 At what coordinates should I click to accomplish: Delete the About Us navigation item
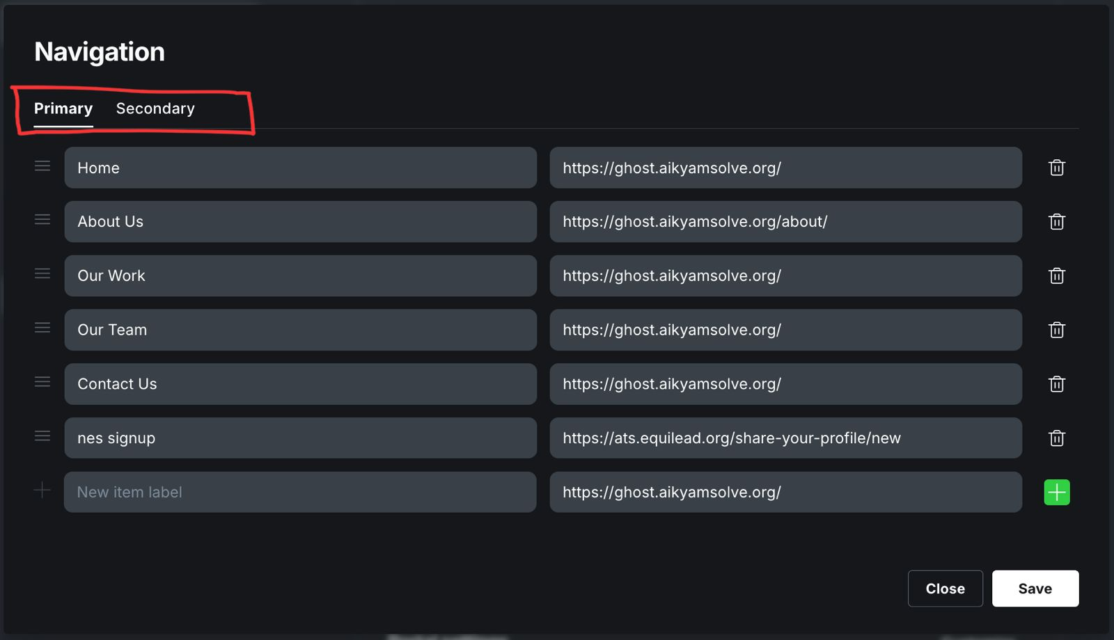[x=1056, y=222]
